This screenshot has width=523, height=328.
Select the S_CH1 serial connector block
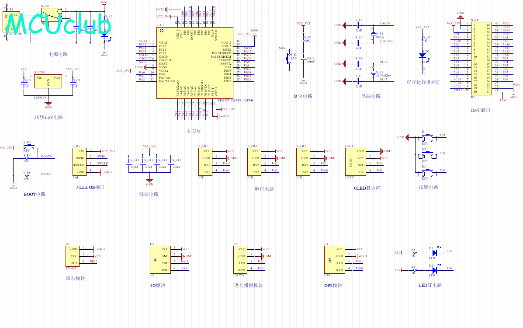point(205,162)
